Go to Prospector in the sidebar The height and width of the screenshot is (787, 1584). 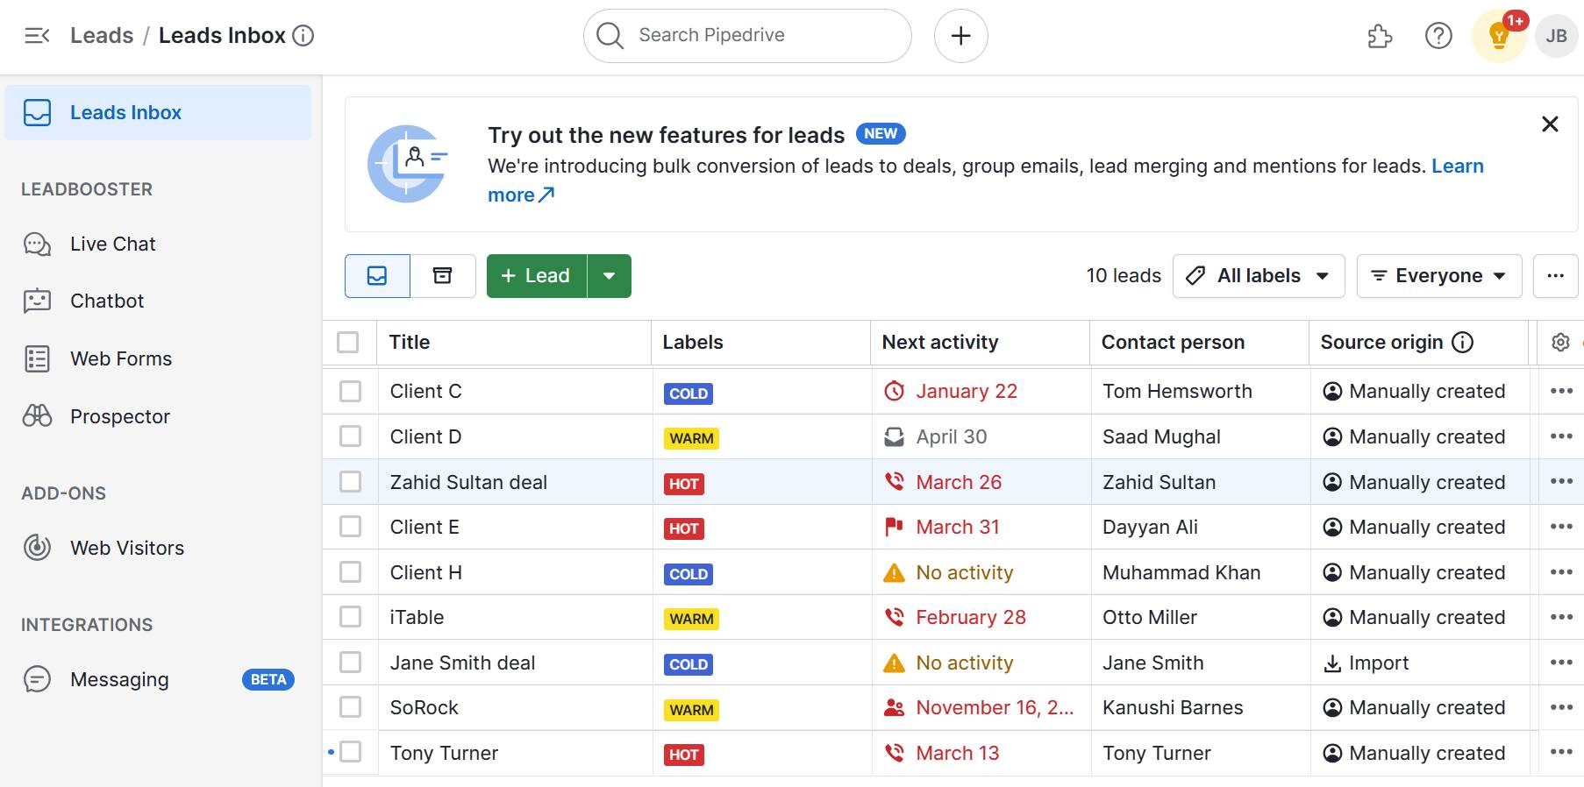click(120, 417)
